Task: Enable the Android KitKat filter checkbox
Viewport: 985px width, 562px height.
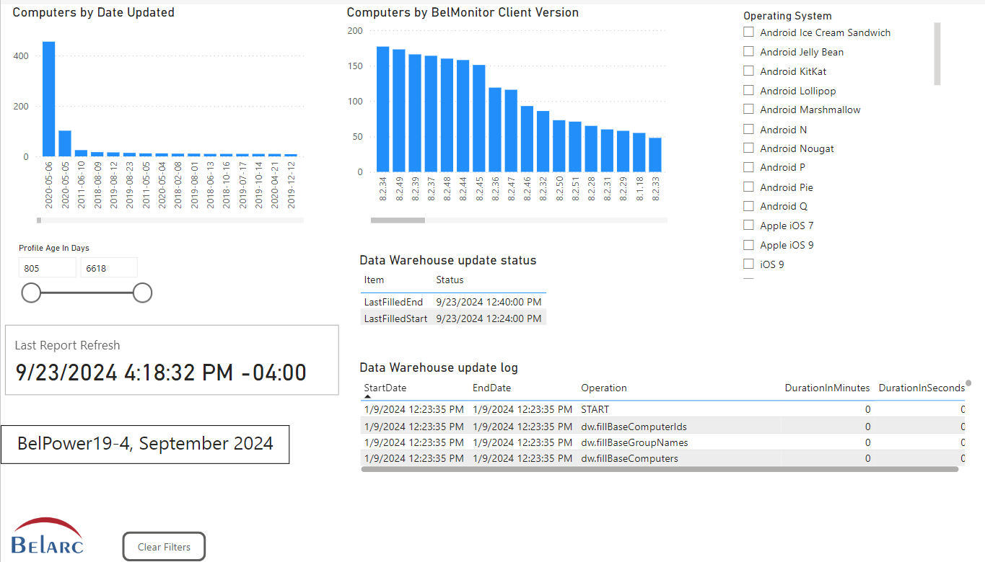Action: pos(748,71)
